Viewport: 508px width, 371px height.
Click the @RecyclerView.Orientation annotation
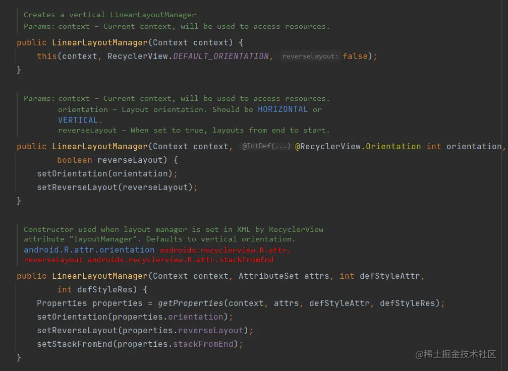pyautogui.click(x=358, y=147)
